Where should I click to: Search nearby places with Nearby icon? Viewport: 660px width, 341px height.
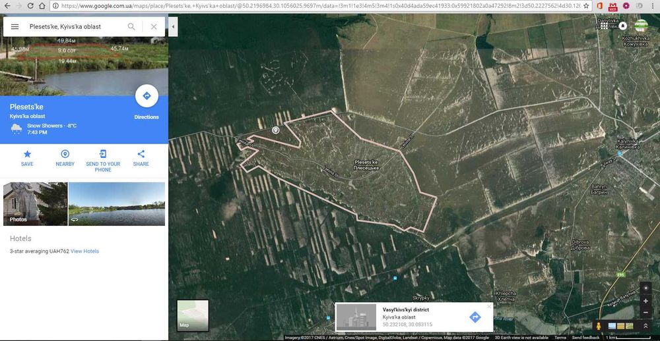tap(65, 158)
